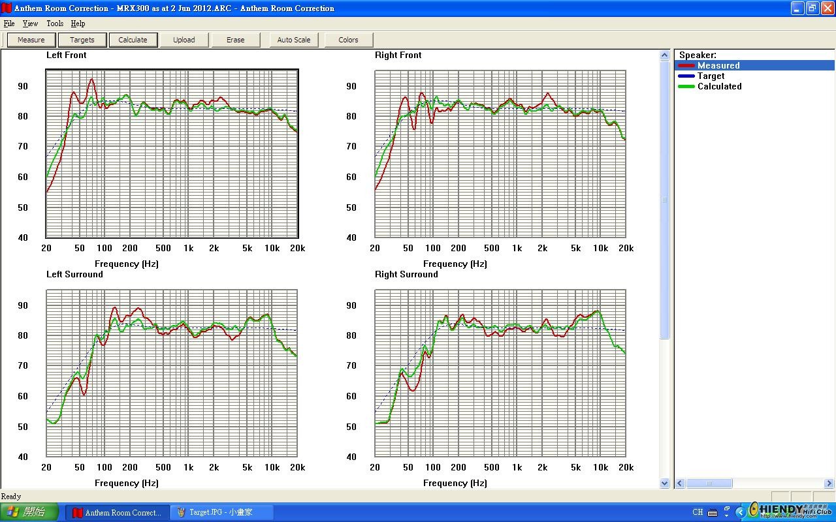Select the Left Surround response graph
Viewport: 836px width, 522px height.
172,373
